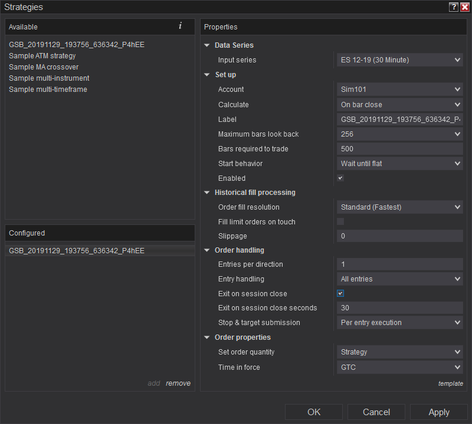Collapse the Order handling section
This screenshot has height=424, width=472.
207,250
